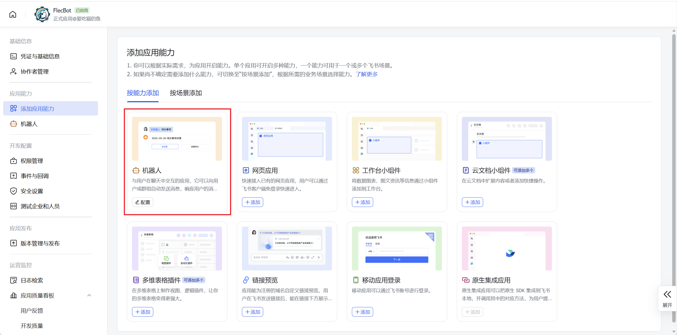Expand the 展开 side panel
The width and height of the screenshot is (677, 335).
[667, 299]
